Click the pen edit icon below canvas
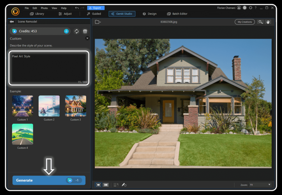The image size is (282, 195). point(124,185)
